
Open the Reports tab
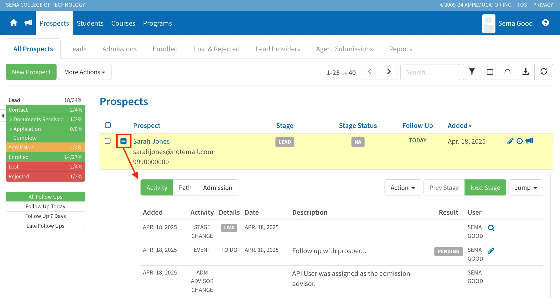(401, 49)
